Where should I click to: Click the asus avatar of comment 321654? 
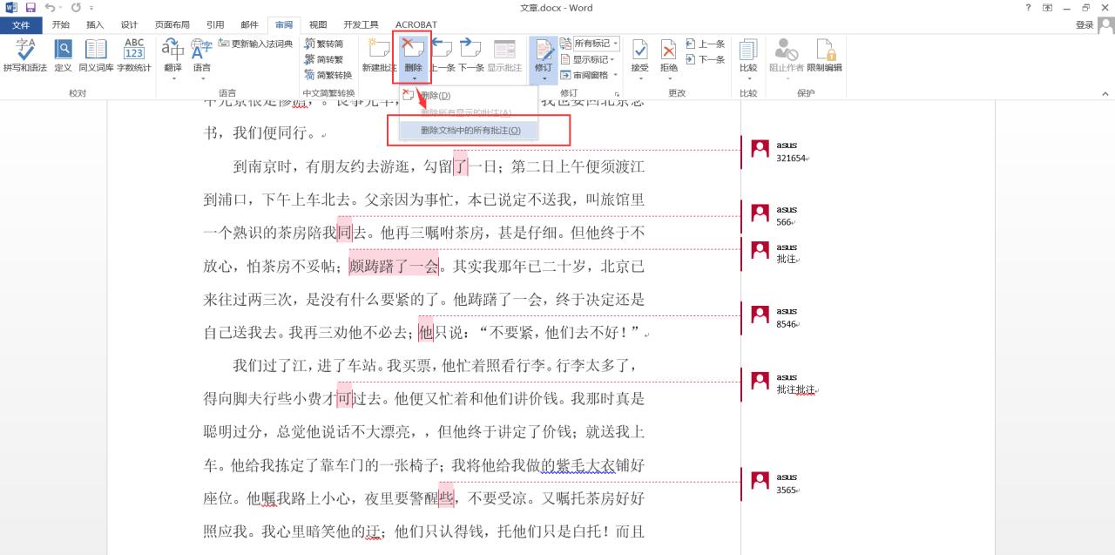[760, 149]
